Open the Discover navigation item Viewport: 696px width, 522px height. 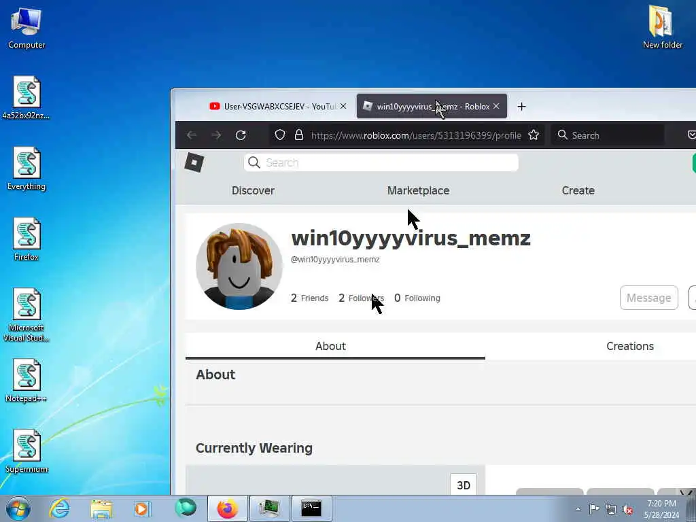coord(253,190)
